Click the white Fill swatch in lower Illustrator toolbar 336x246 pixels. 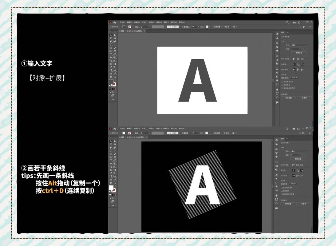(x=111, y=188)
